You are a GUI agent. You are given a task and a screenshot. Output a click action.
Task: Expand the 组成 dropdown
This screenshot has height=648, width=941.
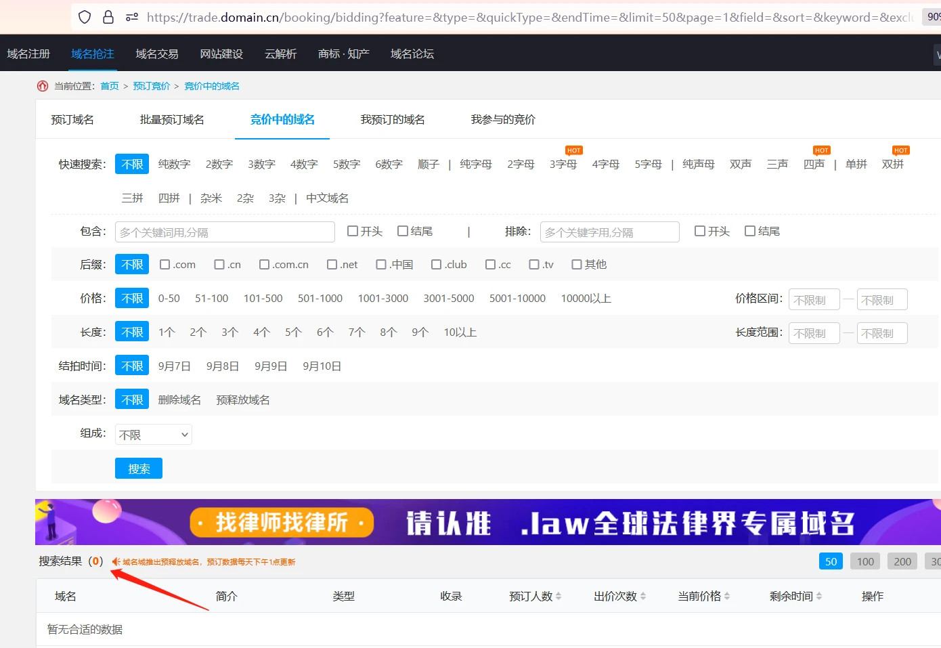(154, 435)
